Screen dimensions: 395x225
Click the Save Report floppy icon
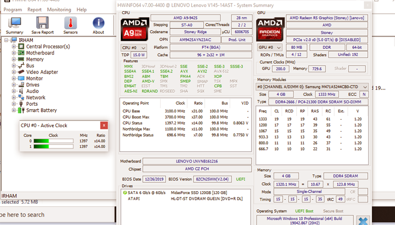[x=43, y=23]
